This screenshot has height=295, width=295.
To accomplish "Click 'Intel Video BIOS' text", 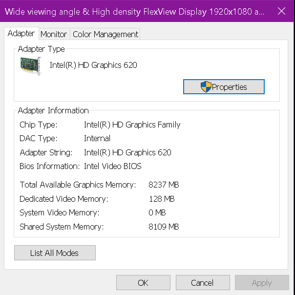I will click(112, 166).
